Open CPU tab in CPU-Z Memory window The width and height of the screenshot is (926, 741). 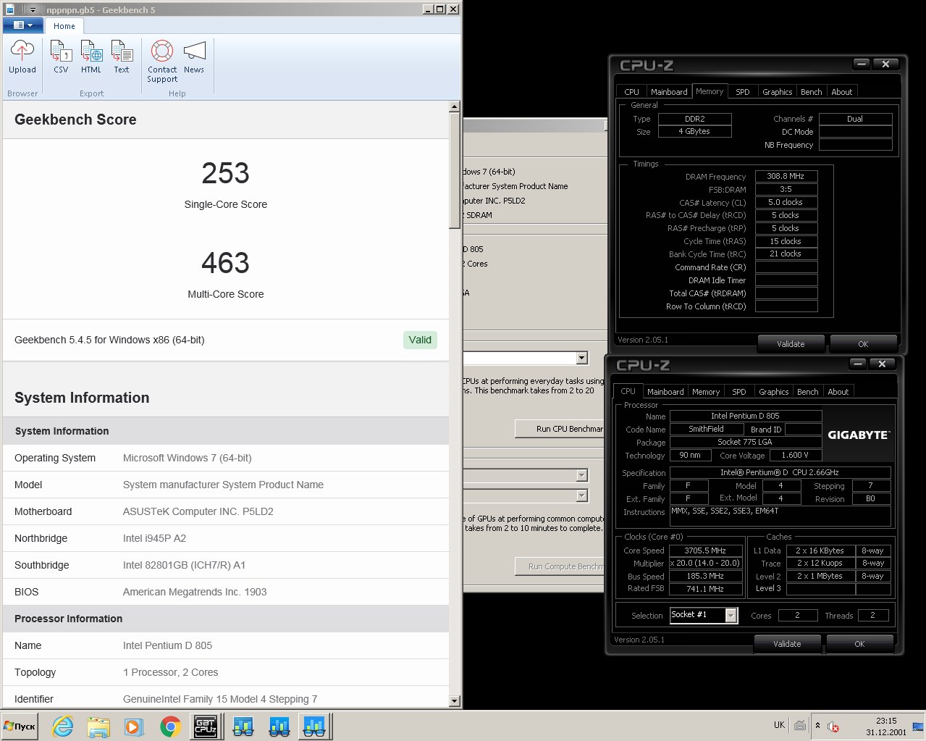(631, 92)
